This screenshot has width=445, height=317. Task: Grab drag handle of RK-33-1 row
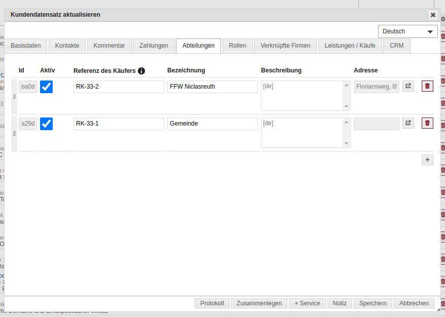click(x=14, y=133)
